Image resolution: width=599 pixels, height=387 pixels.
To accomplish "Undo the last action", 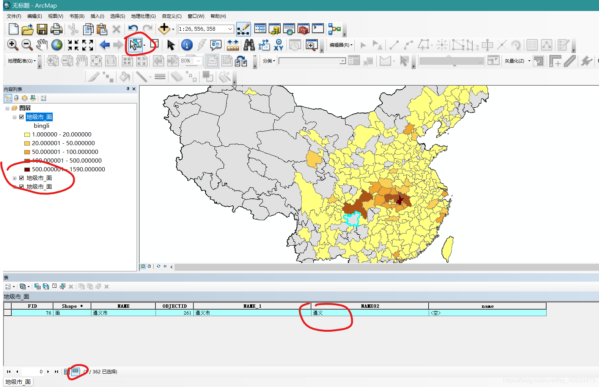I will pyautogui.click(x=133, y=29).
